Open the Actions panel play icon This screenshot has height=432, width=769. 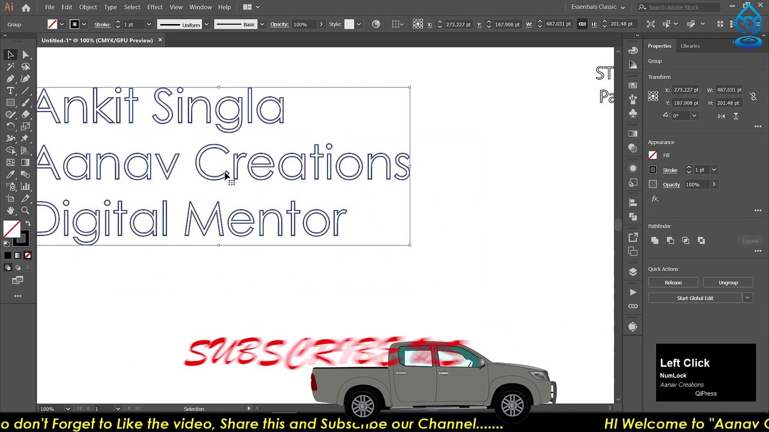pyautogui.click(x=633, y=292)
